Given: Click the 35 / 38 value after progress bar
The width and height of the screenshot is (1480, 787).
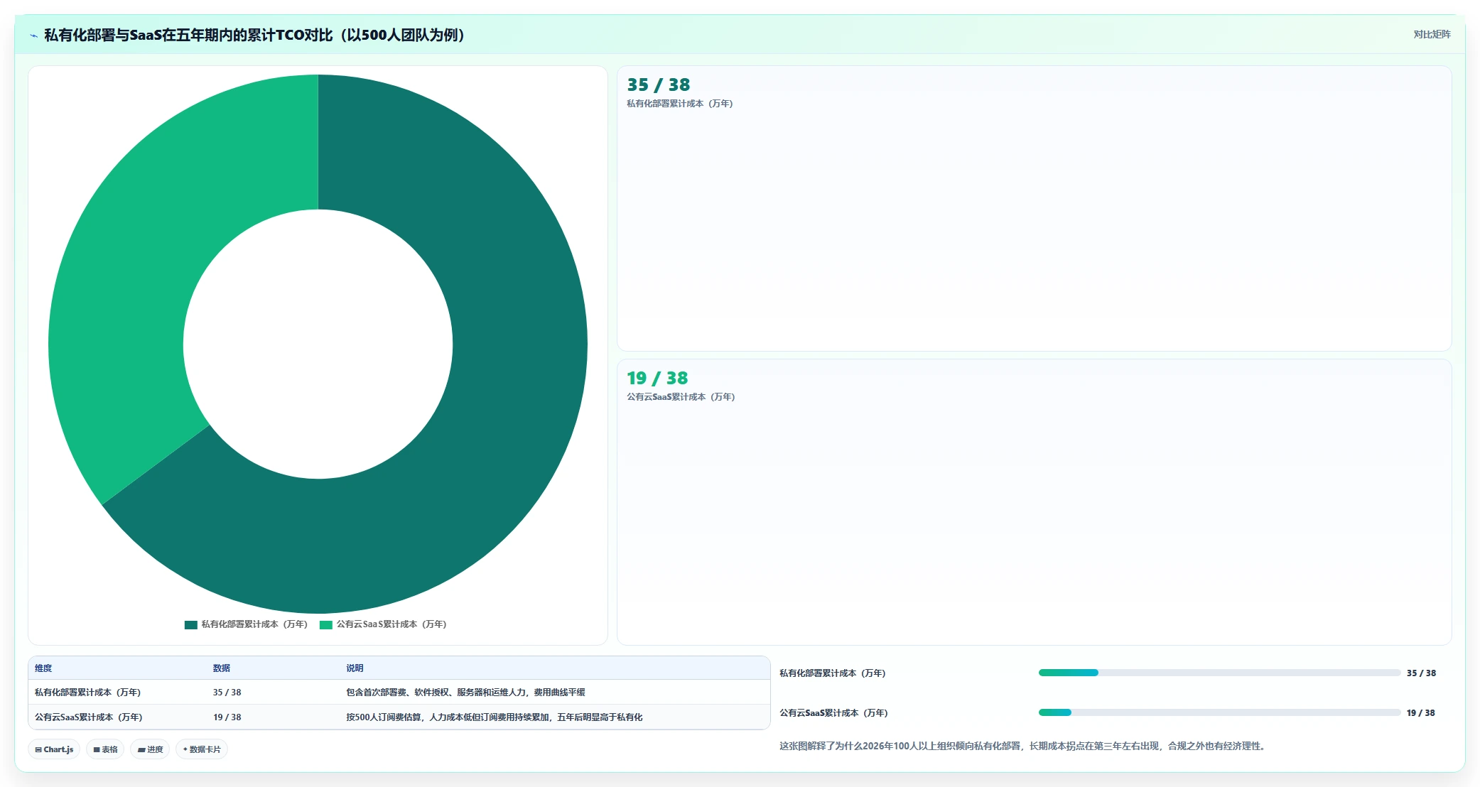Looking at the screenshot, I should [x=1421, y=673].
